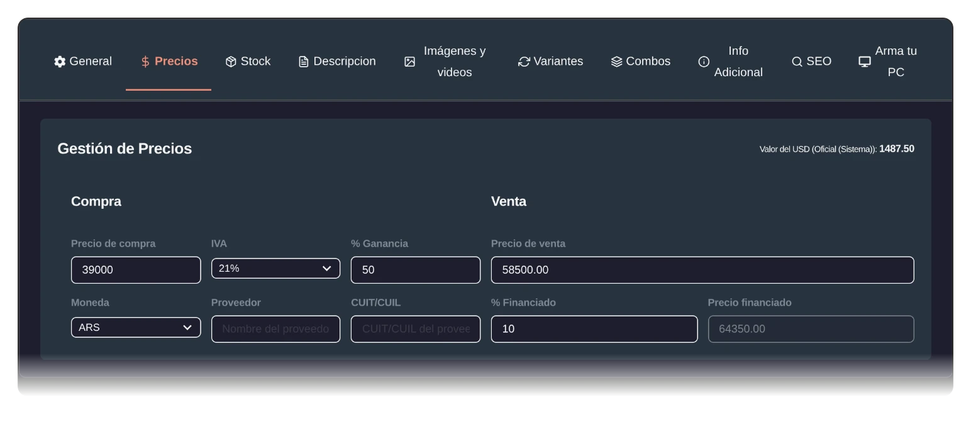Go to the Descripcion tab

tap(337, 62)
